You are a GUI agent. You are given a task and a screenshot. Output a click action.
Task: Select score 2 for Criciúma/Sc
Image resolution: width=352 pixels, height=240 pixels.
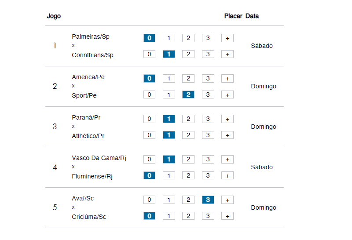tap(188, 216)
